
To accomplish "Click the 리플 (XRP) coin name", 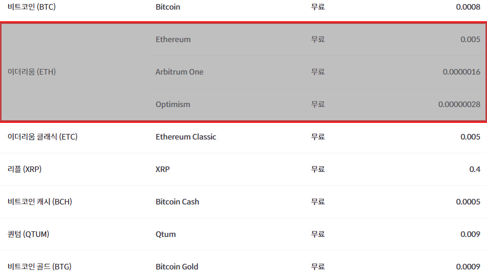I will 24,169.
